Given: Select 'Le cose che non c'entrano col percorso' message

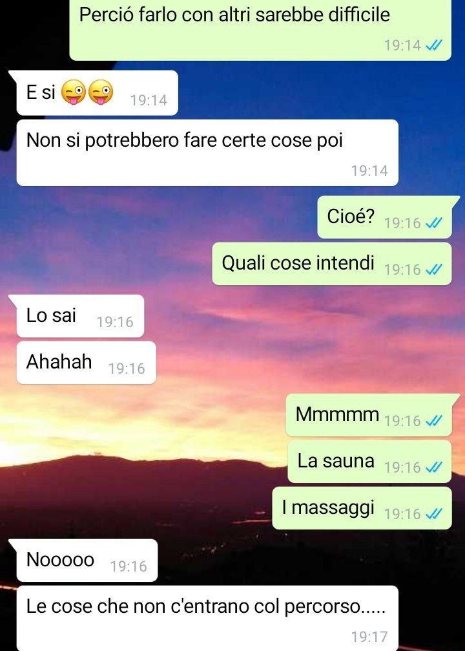Looking at the screenshot, I should (207, 618).
